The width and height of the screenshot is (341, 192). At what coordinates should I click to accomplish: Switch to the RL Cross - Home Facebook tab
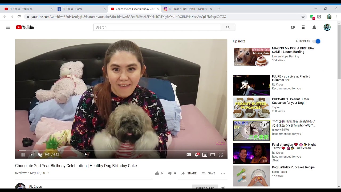click(x=81, y=9)
